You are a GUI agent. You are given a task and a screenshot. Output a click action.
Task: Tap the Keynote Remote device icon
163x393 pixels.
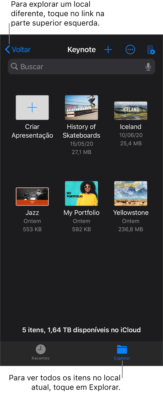151,50
